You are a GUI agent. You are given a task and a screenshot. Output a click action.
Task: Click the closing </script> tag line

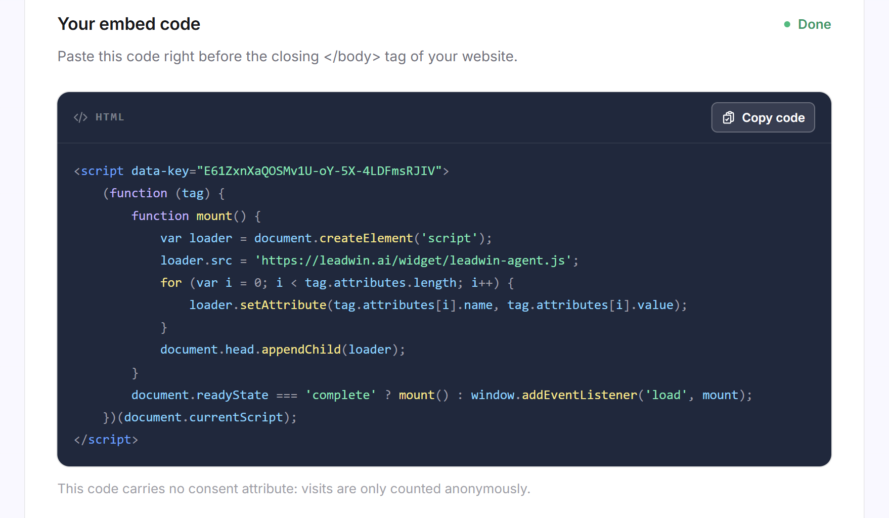(x=106, y=440)
